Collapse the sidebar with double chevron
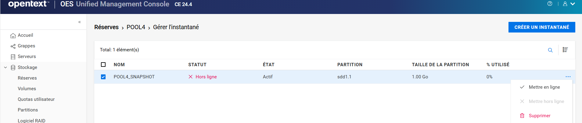This screenshot has height=123, width=582. (x=80, y=22)
